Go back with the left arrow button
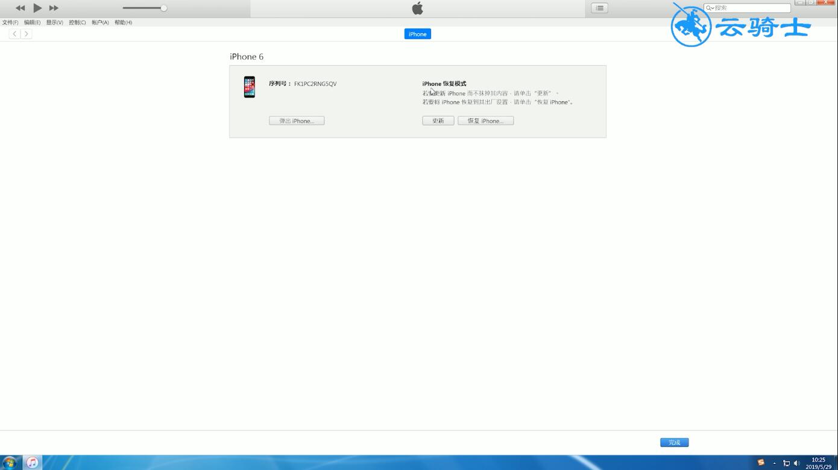The width and height of the screenshot is (838, 470). coord(14,34)
